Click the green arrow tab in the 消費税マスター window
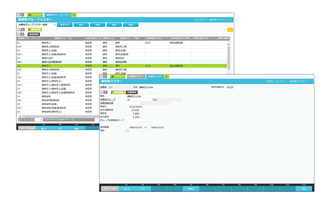 [x=167, y=76]
